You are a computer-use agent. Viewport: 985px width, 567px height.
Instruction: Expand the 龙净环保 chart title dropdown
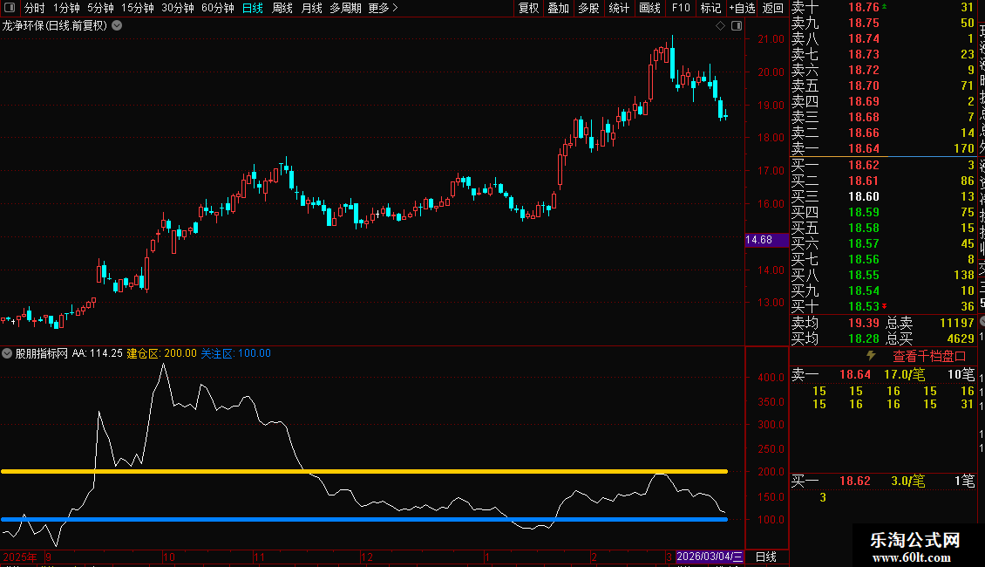(117, 25)
